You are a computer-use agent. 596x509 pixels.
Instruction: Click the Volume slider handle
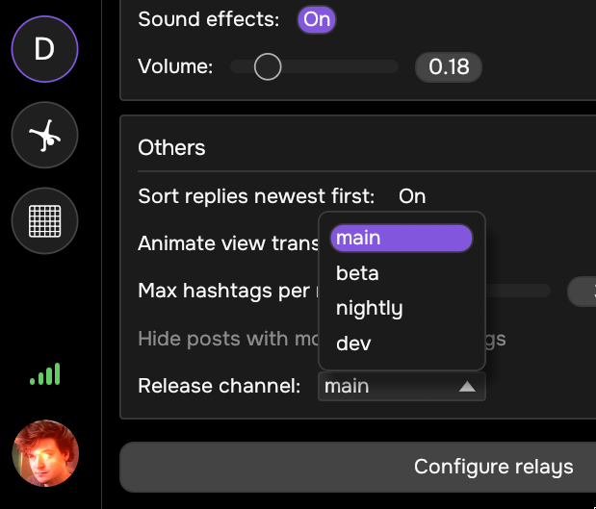click(x=267, y=67)
